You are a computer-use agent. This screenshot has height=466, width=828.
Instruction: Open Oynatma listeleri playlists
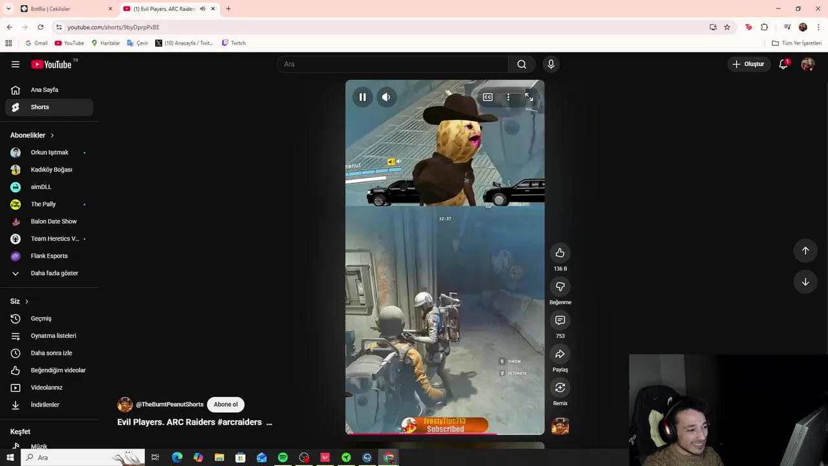(49, 336)
